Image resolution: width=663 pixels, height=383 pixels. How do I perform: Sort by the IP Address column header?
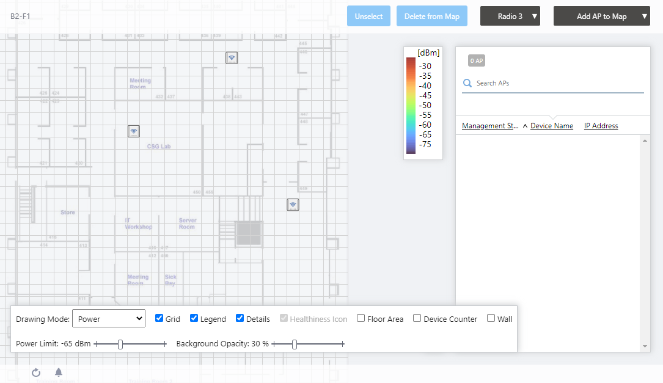(601, 126)
